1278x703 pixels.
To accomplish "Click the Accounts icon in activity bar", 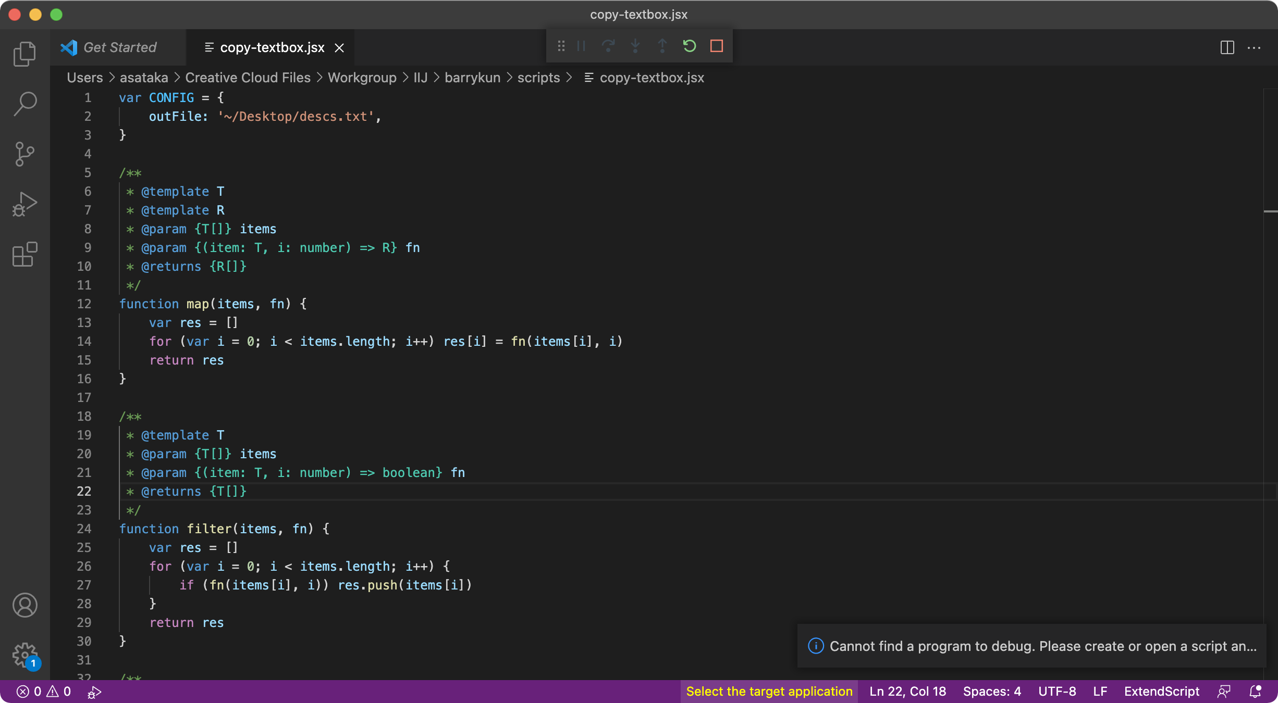I will [24, 605].
